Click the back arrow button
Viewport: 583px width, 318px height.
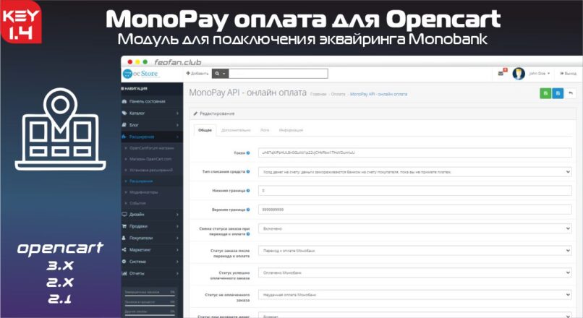click(x=571, y=93)
